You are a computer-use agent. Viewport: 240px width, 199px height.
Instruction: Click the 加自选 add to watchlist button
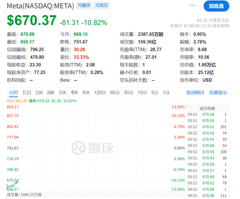coord(216,6)
